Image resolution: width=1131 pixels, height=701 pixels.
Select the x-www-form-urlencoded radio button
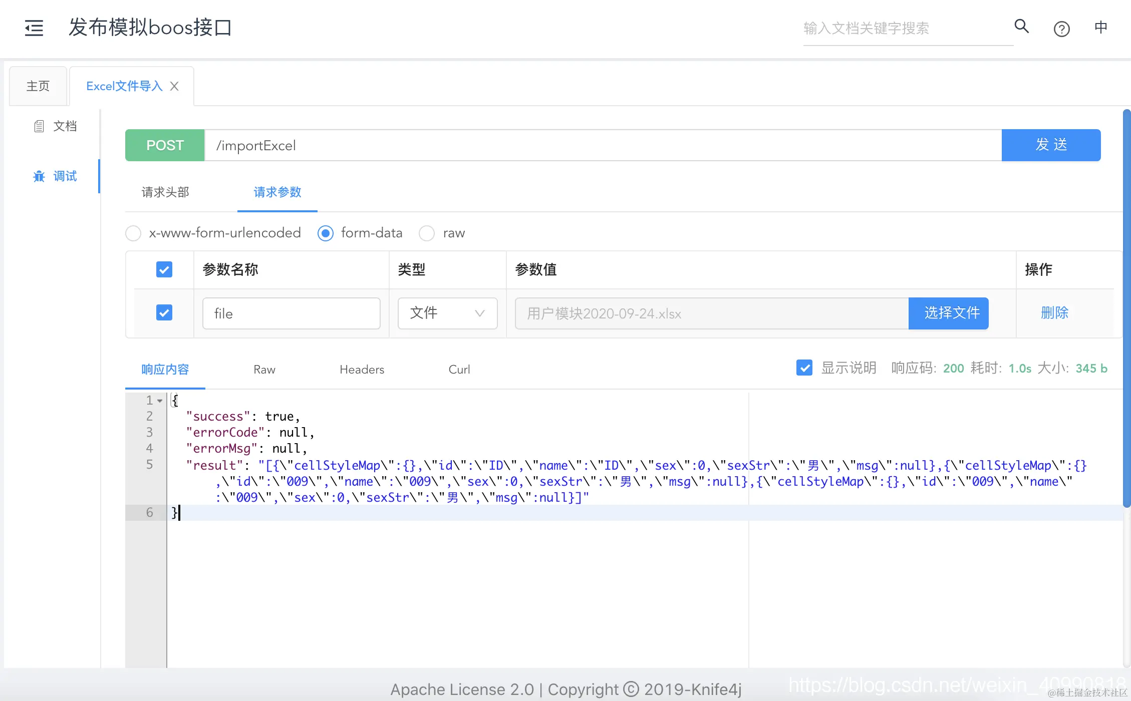pyautogui.click(x=133, y=233)
